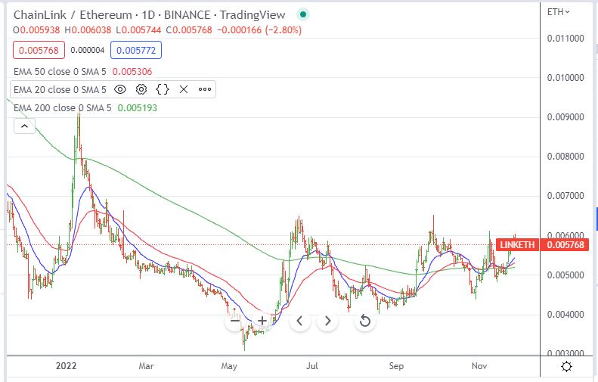Remove the EMA 20 indicator

184,90
